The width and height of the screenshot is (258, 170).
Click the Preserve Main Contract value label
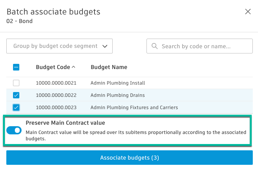(65, 123)
